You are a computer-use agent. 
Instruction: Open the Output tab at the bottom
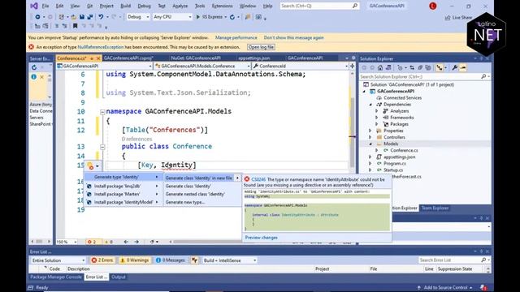[119, 277]
